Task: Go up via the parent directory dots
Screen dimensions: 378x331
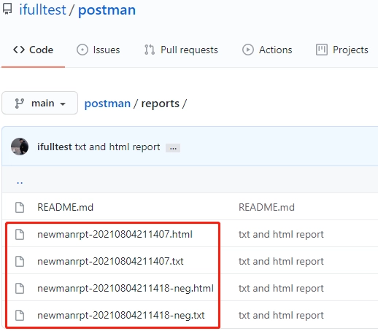Action: point(20,182)
